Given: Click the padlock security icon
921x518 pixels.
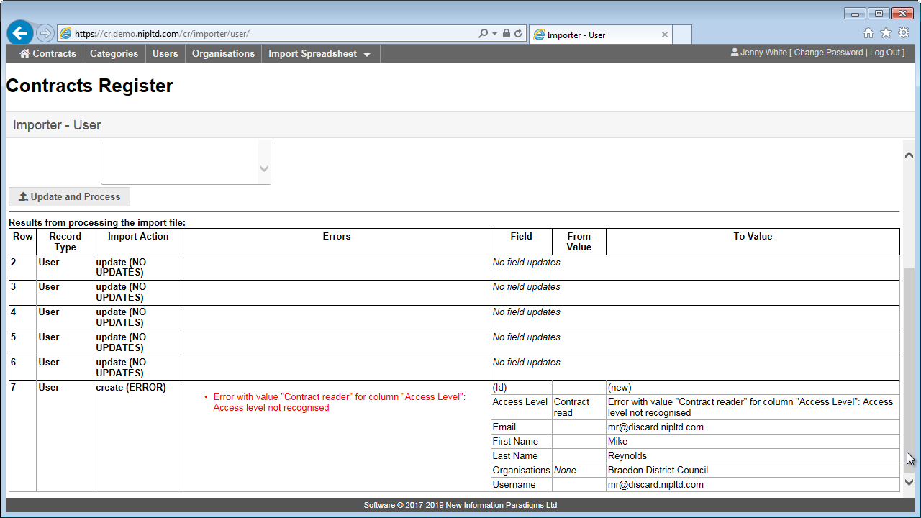Looking at the screenshot, I should pyautogui.click(x=506, y=34).
